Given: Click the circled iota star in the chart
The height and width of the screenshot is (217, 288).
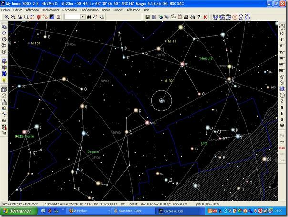Looking at the screenshot, I should (161, 101).
